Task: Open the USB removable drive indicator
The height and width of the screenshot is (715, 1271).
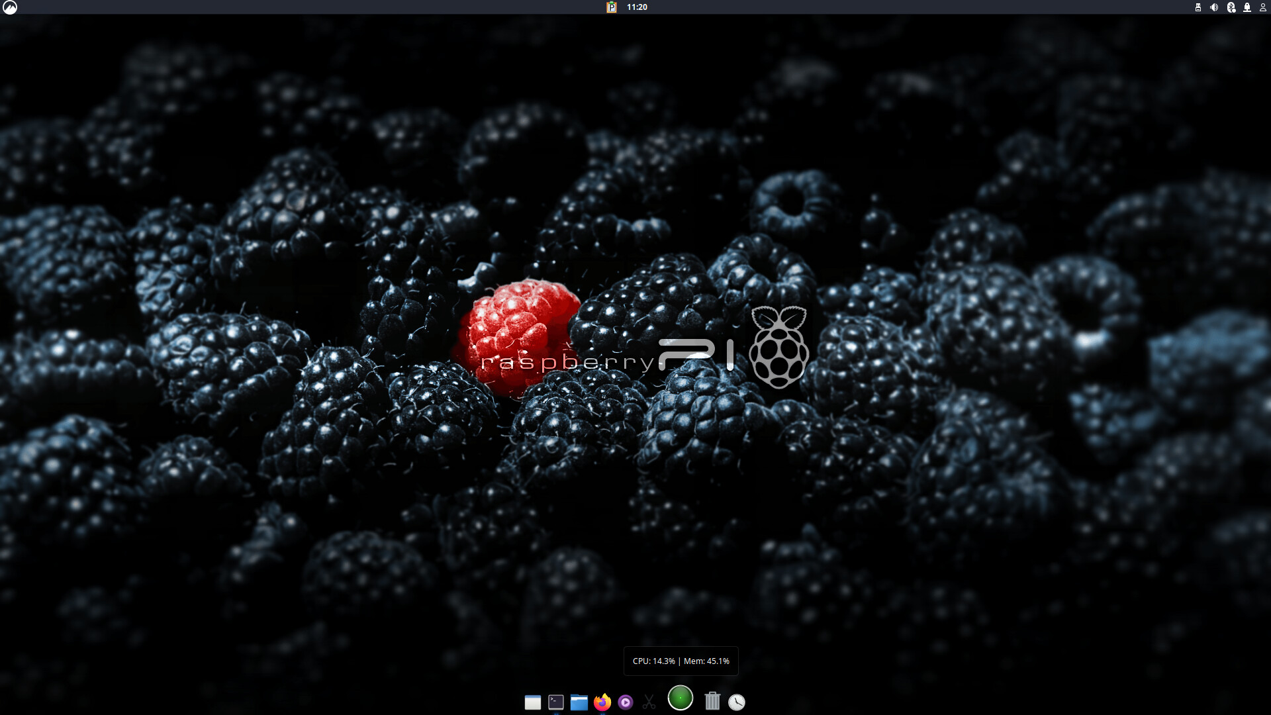Action: coord(1198,7)
